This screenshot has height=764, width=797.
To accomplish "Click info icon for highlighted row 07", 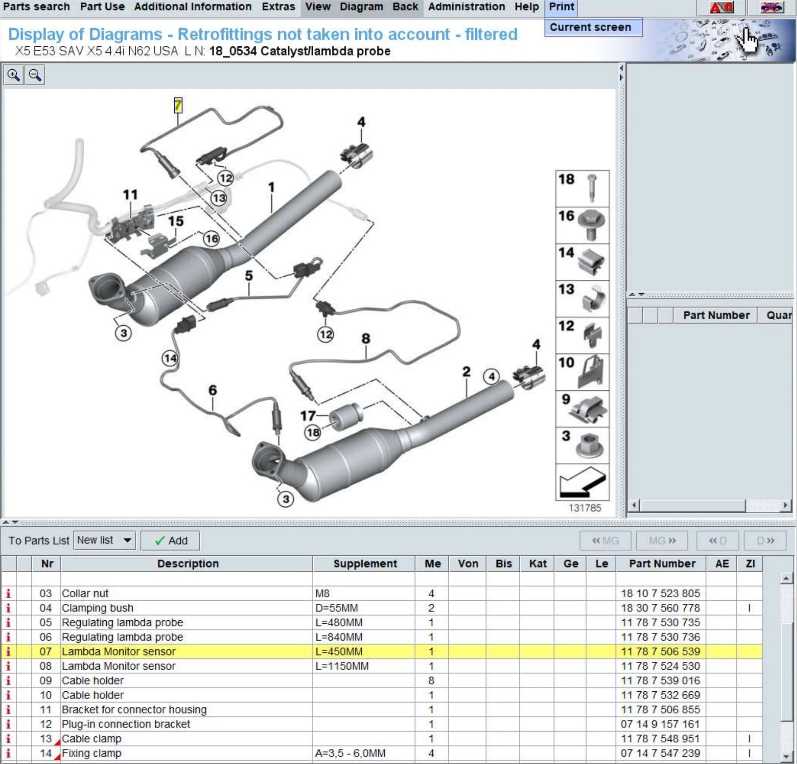I will coord(8,651).
